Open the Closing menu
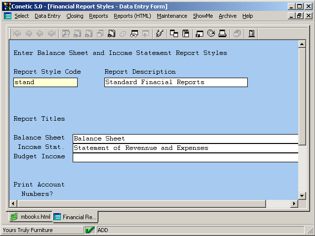Screen dimensions: 315x236 75,16
